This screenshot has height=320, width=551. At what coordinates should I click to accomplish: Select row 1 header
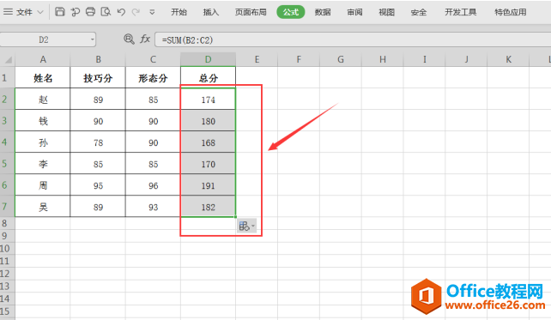click(8, 77)
